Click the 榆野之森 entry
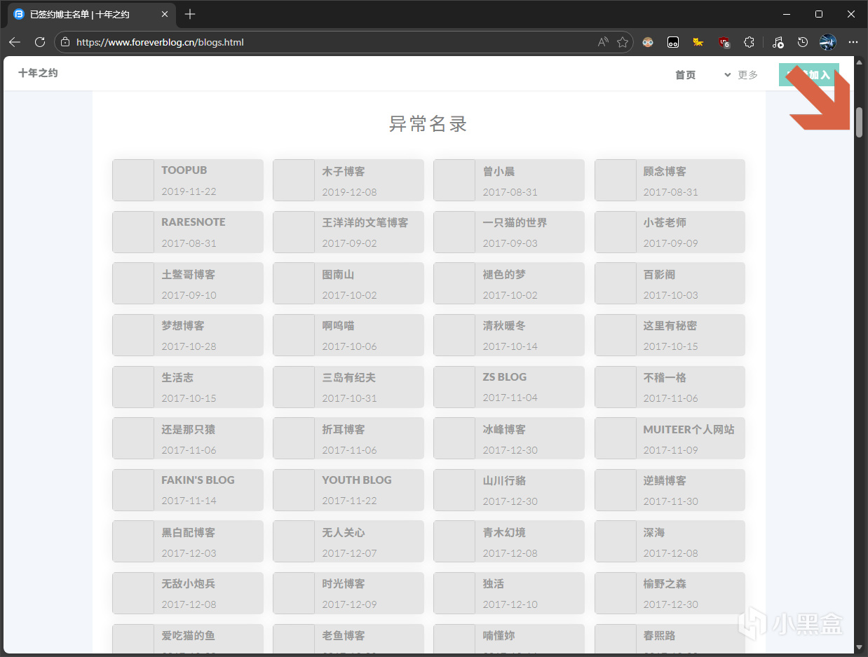The width and height of the screenshot is (868, 657). [670, 593]
